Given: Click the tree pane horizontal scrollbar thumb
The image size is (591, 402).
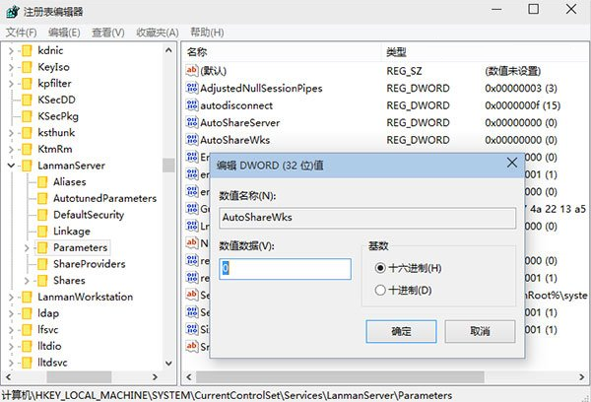Looking at the screenshot, I should tap(79, 376).
